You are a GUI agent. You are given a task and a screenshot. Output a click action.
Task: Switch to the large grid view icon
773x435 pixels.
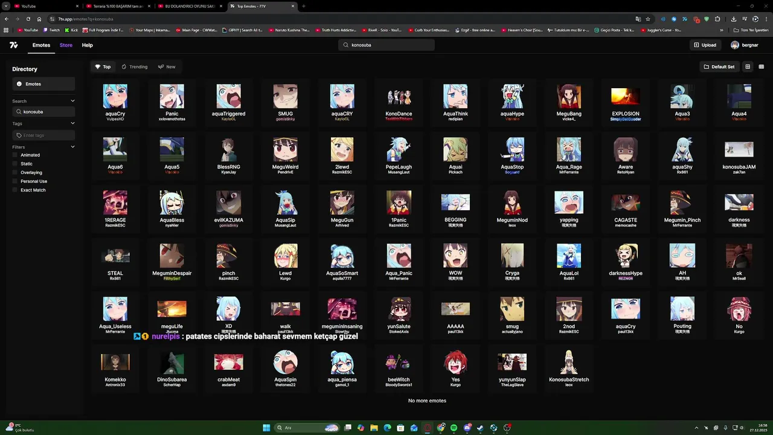click(748, 66)
